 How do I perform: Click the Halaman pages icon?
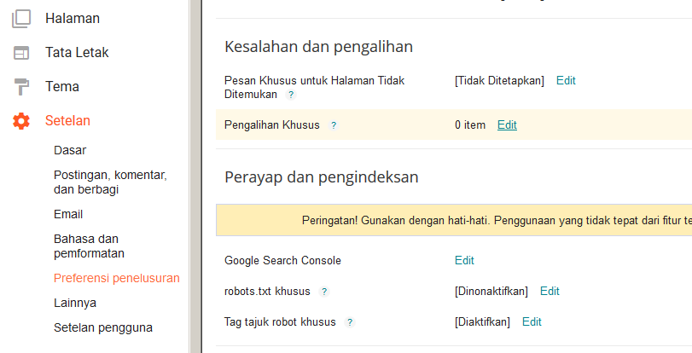21,19
